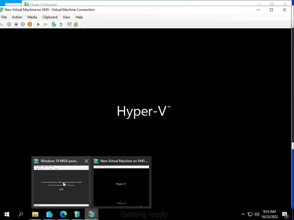
Task: Select the New Virtual Machine on VM5 thumbnail
Action: coord(121,186)
